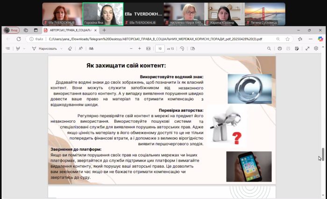
Task: Search within the PDF document
Action: 269,48
